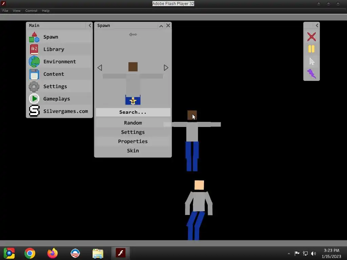The width and height of the screenshot is (347, 260).
Task: Click the Settings gear icon
Action: click(34, 86)
